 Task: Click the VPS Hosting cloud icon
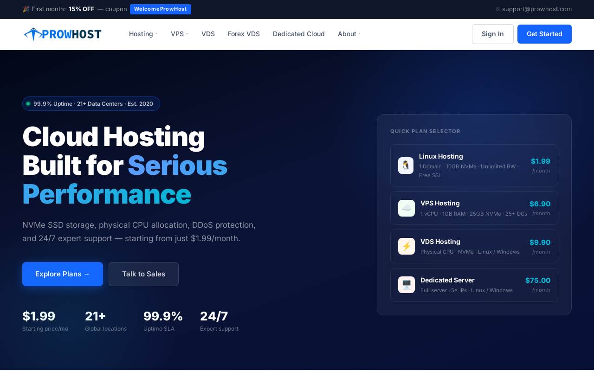coord(407,208)
